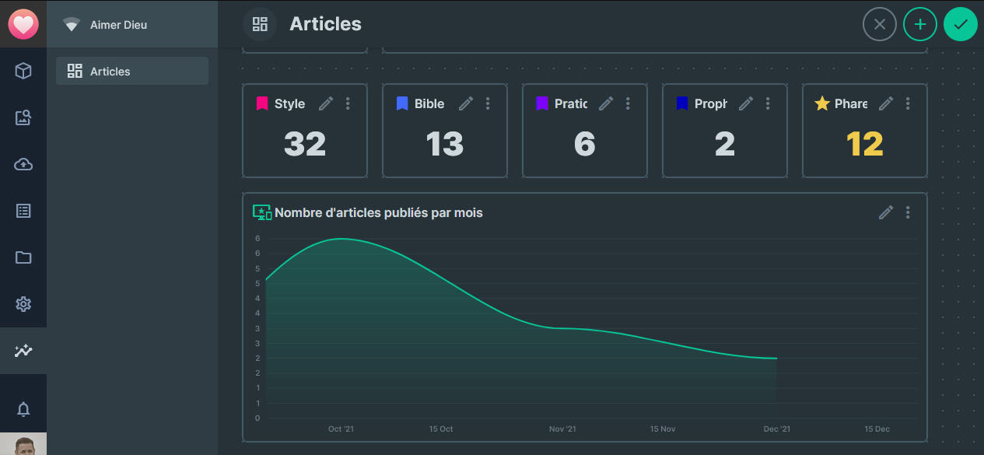Viewport: 984px width, 455px height.
Task: Add a new widget with plus button
Action: 920,24
